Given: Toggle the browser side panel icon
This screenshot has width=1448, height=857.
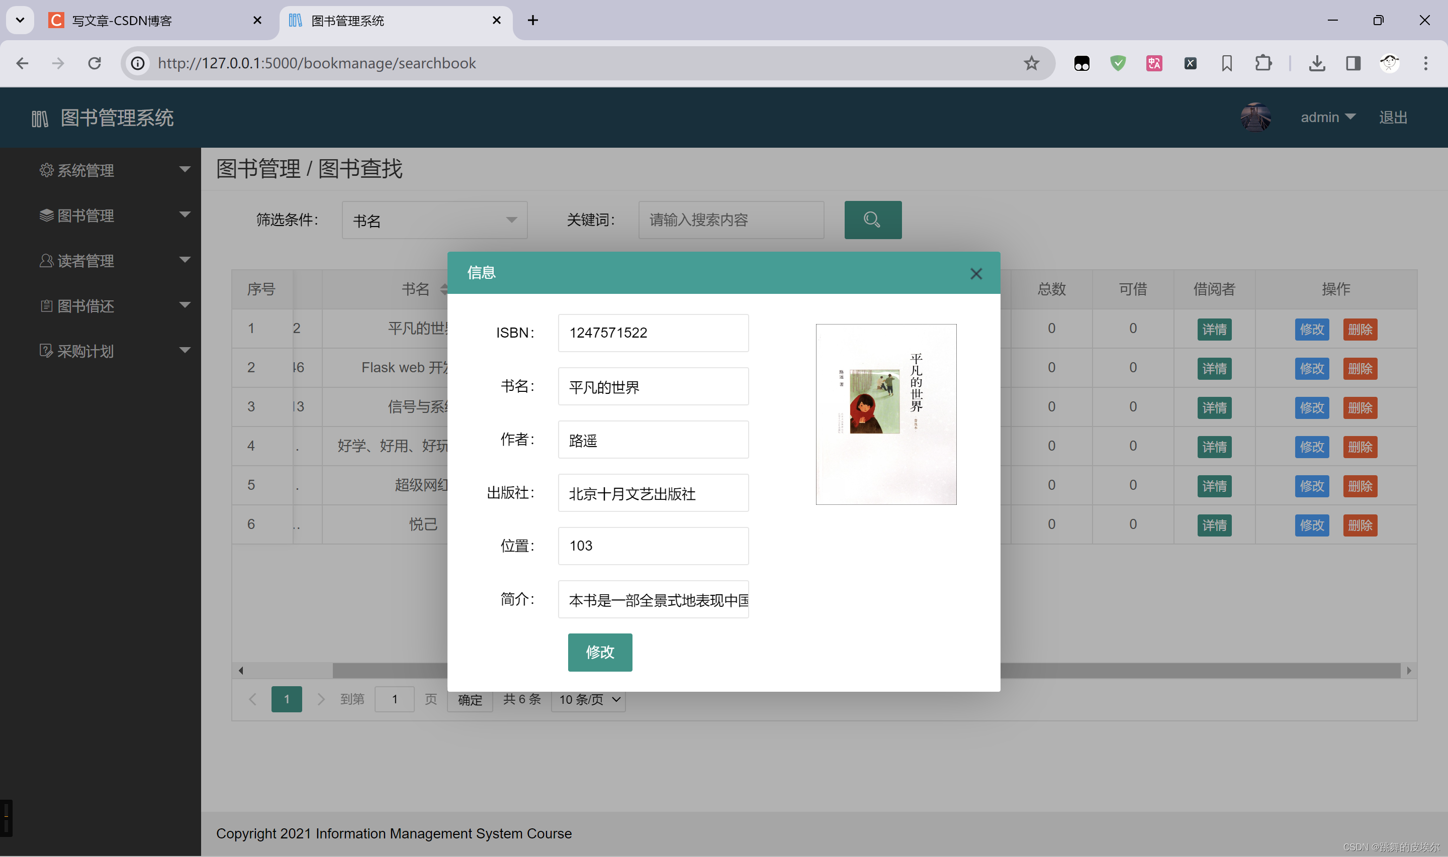Looking at the screenshot, I should coord(1353,63).
